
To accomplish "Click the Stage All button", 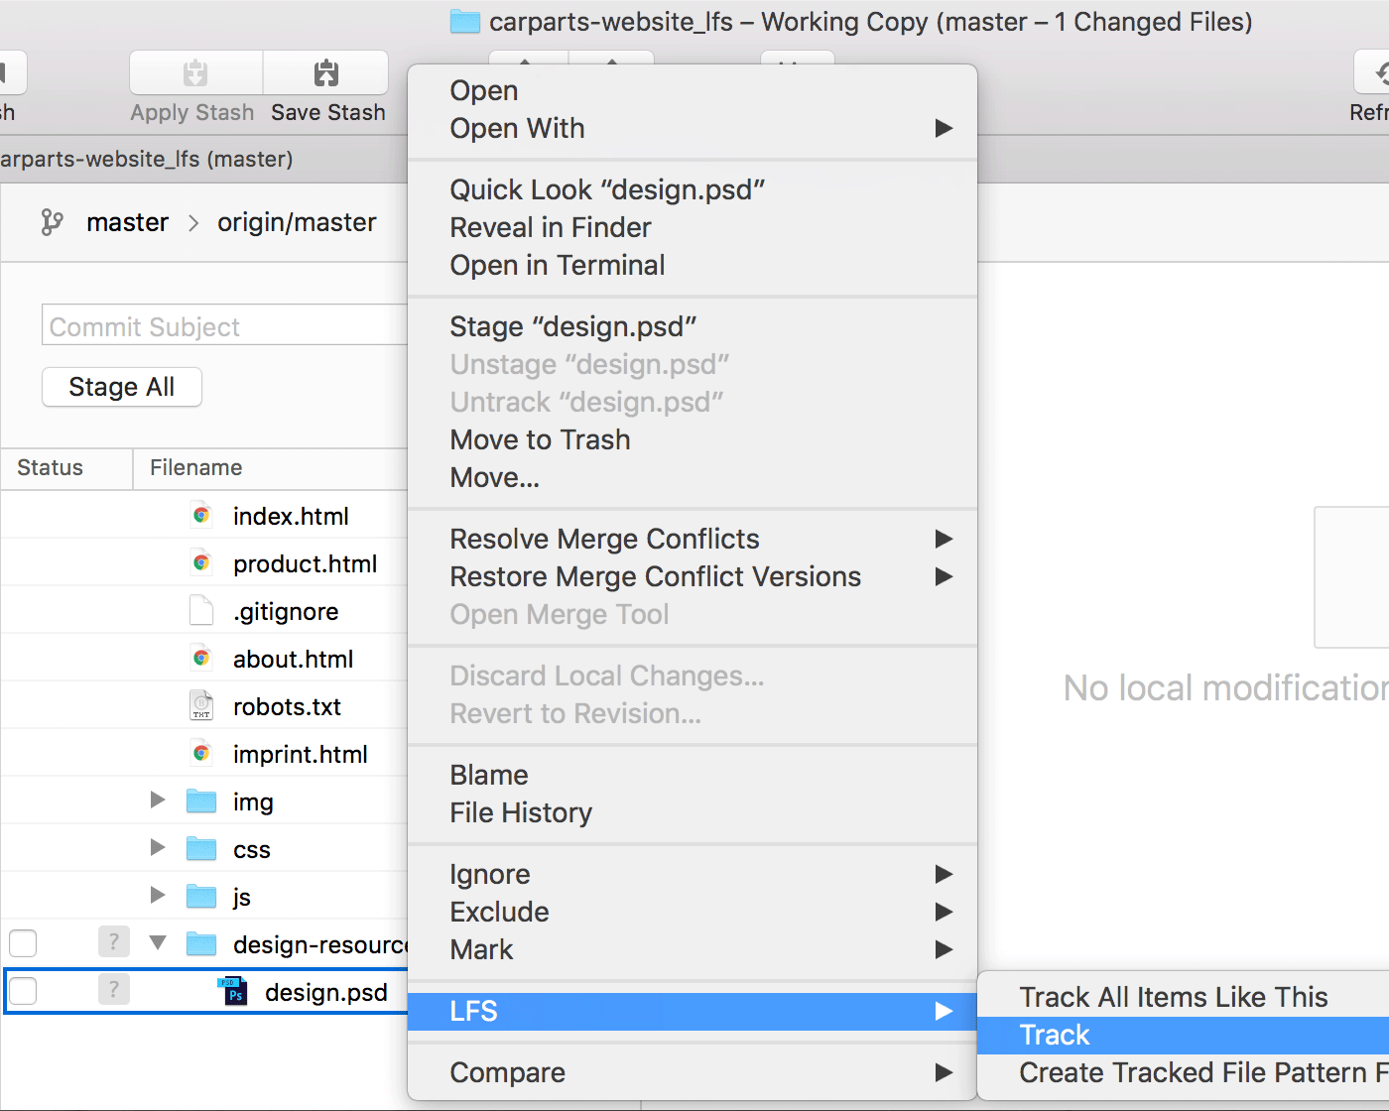I will pyautogui.click(x=121, y=387).
